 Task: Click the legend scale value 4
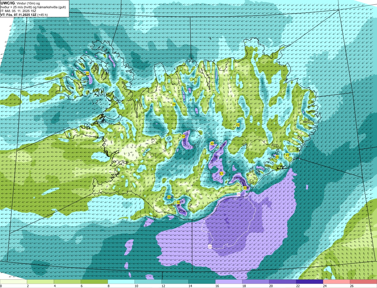pyautogui.click(x=55, y=286)
